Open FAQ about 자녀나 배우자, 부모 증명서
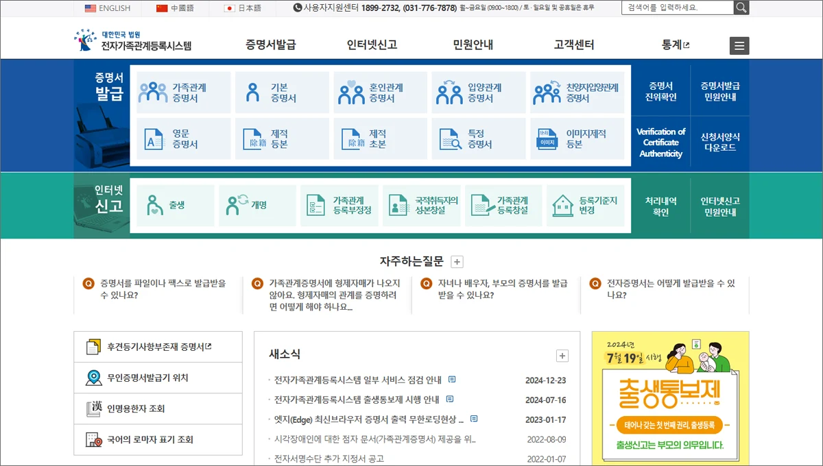Image resolution: width=823 pixels, height=466 pixels. point(503,289)
